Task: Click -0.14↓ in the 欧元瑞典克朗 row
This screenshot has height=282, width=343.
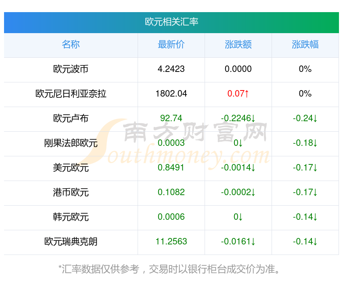Action: tap(305, 242)
